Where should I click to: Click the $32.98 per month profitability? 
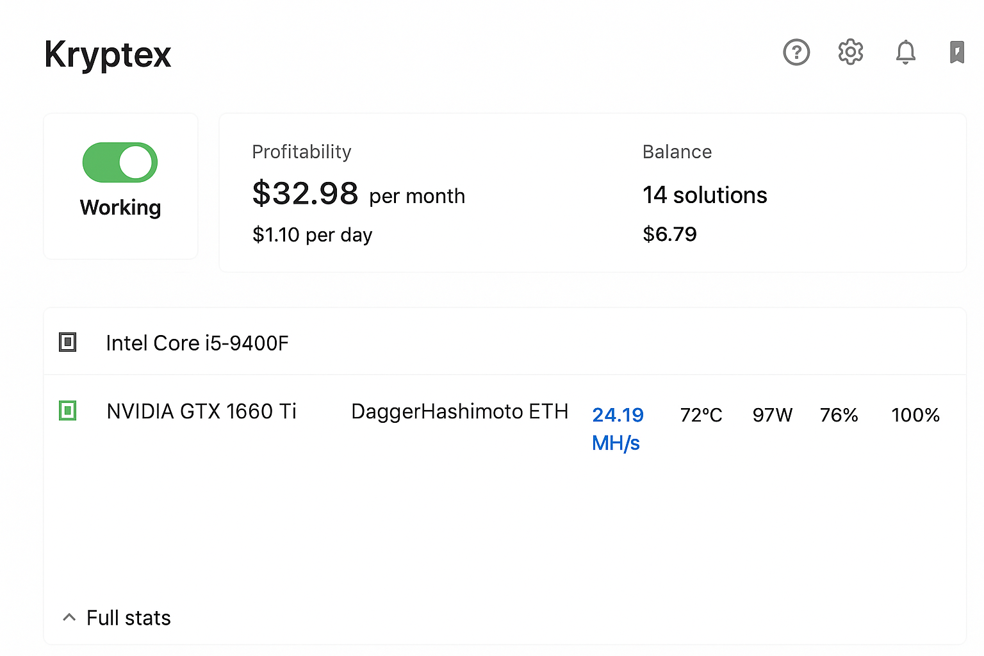click(359, 193)
